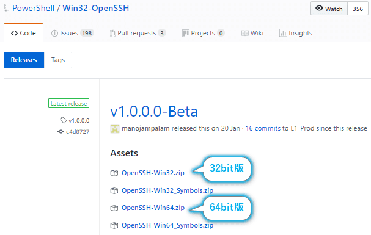Click the Code tab angle-brackets icon
This screenshot has width=371, height=235.
coord(14,34)
